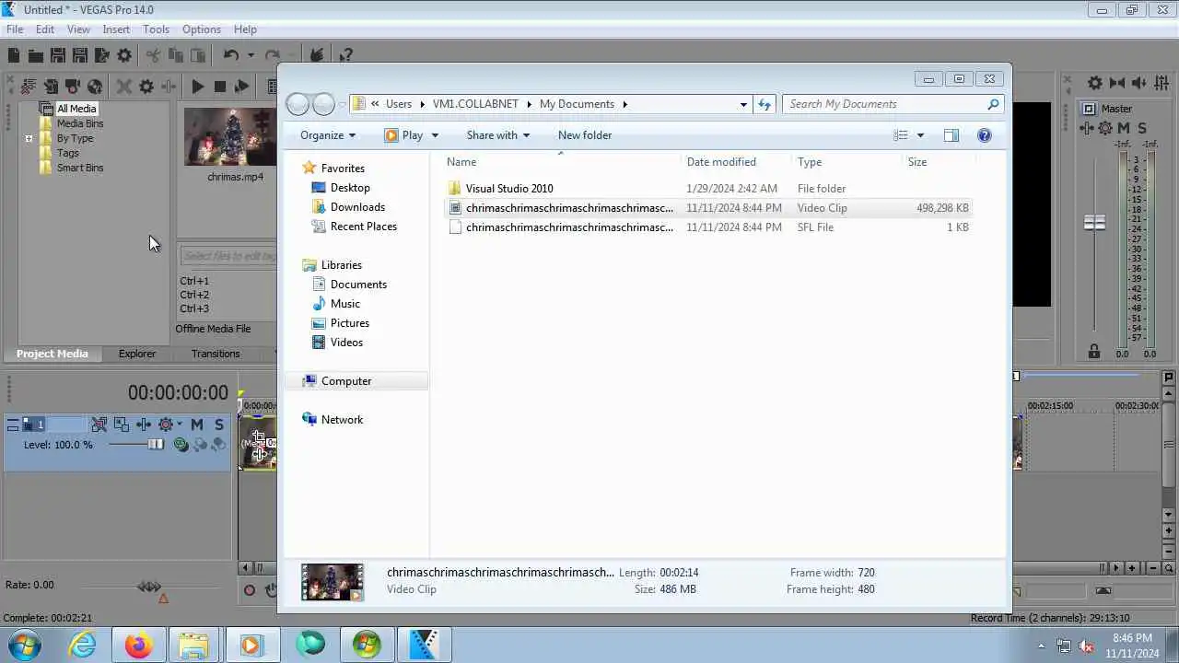1179x663 pixels.
Task: Adjust the Master volume fader
Action: [1094, 223]
